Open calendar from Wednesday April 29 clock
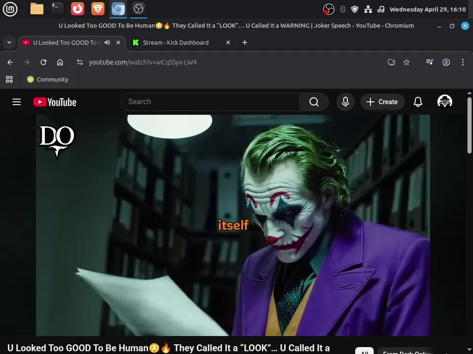 428,9
